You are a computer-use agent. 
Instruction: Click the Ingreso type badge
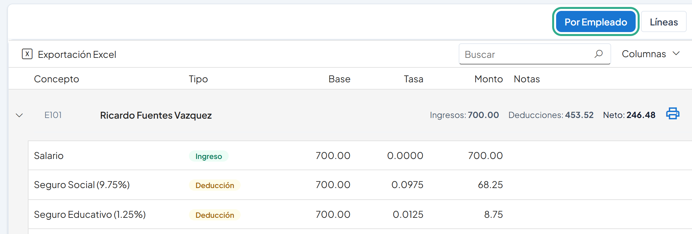coord(208,156)
